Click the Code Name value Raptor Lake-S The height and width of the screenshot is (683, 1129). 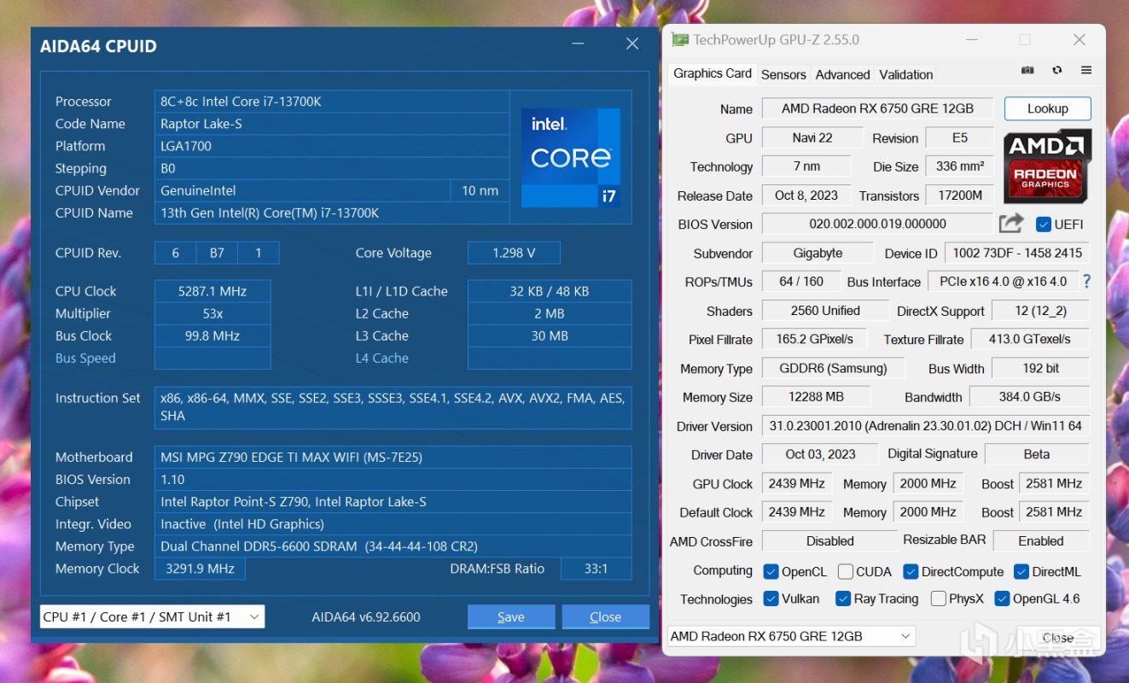[332, 124]
